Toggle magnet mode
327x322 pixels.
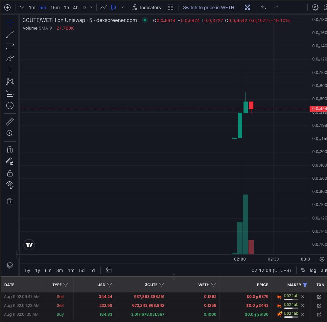(x=10, y=149)
